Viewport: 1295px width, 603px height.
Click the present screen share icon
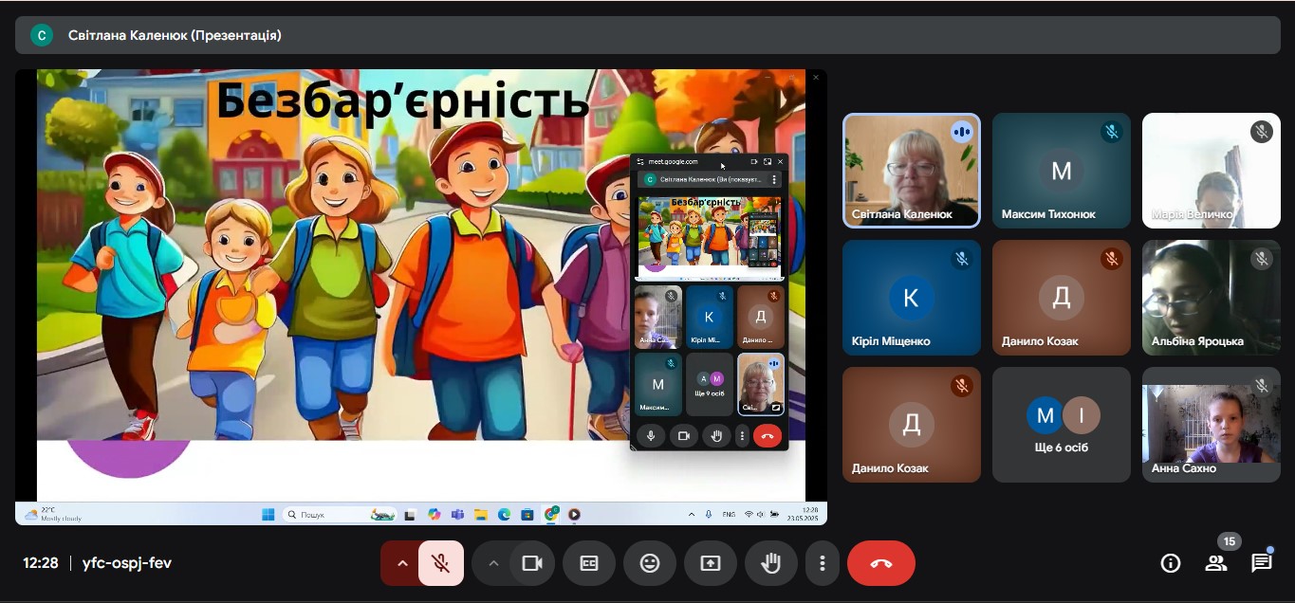point(710,563)
